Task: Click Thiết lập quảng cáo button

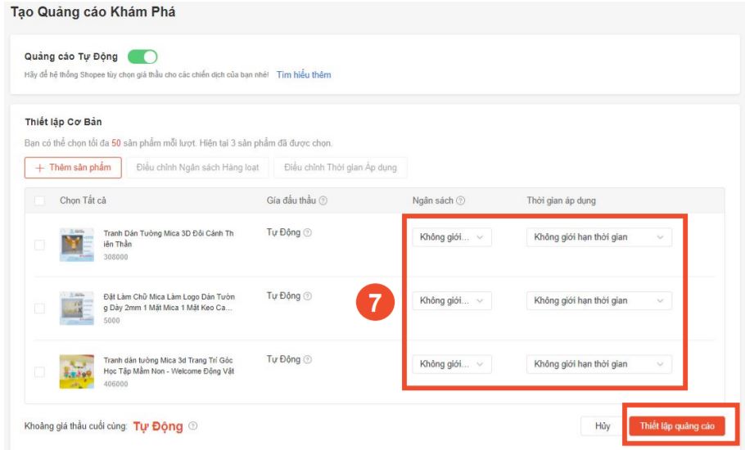Action: click(676, 426)
